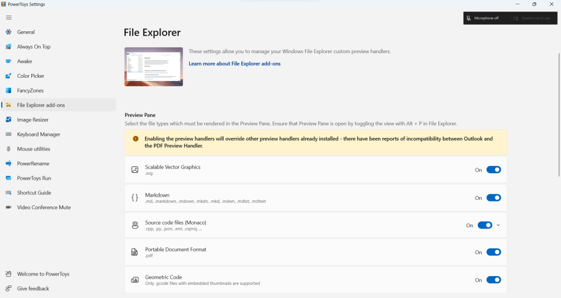This screenshot has width=561, height=298.
Task: Click the FancyZones icon
Action: [9, 90]
